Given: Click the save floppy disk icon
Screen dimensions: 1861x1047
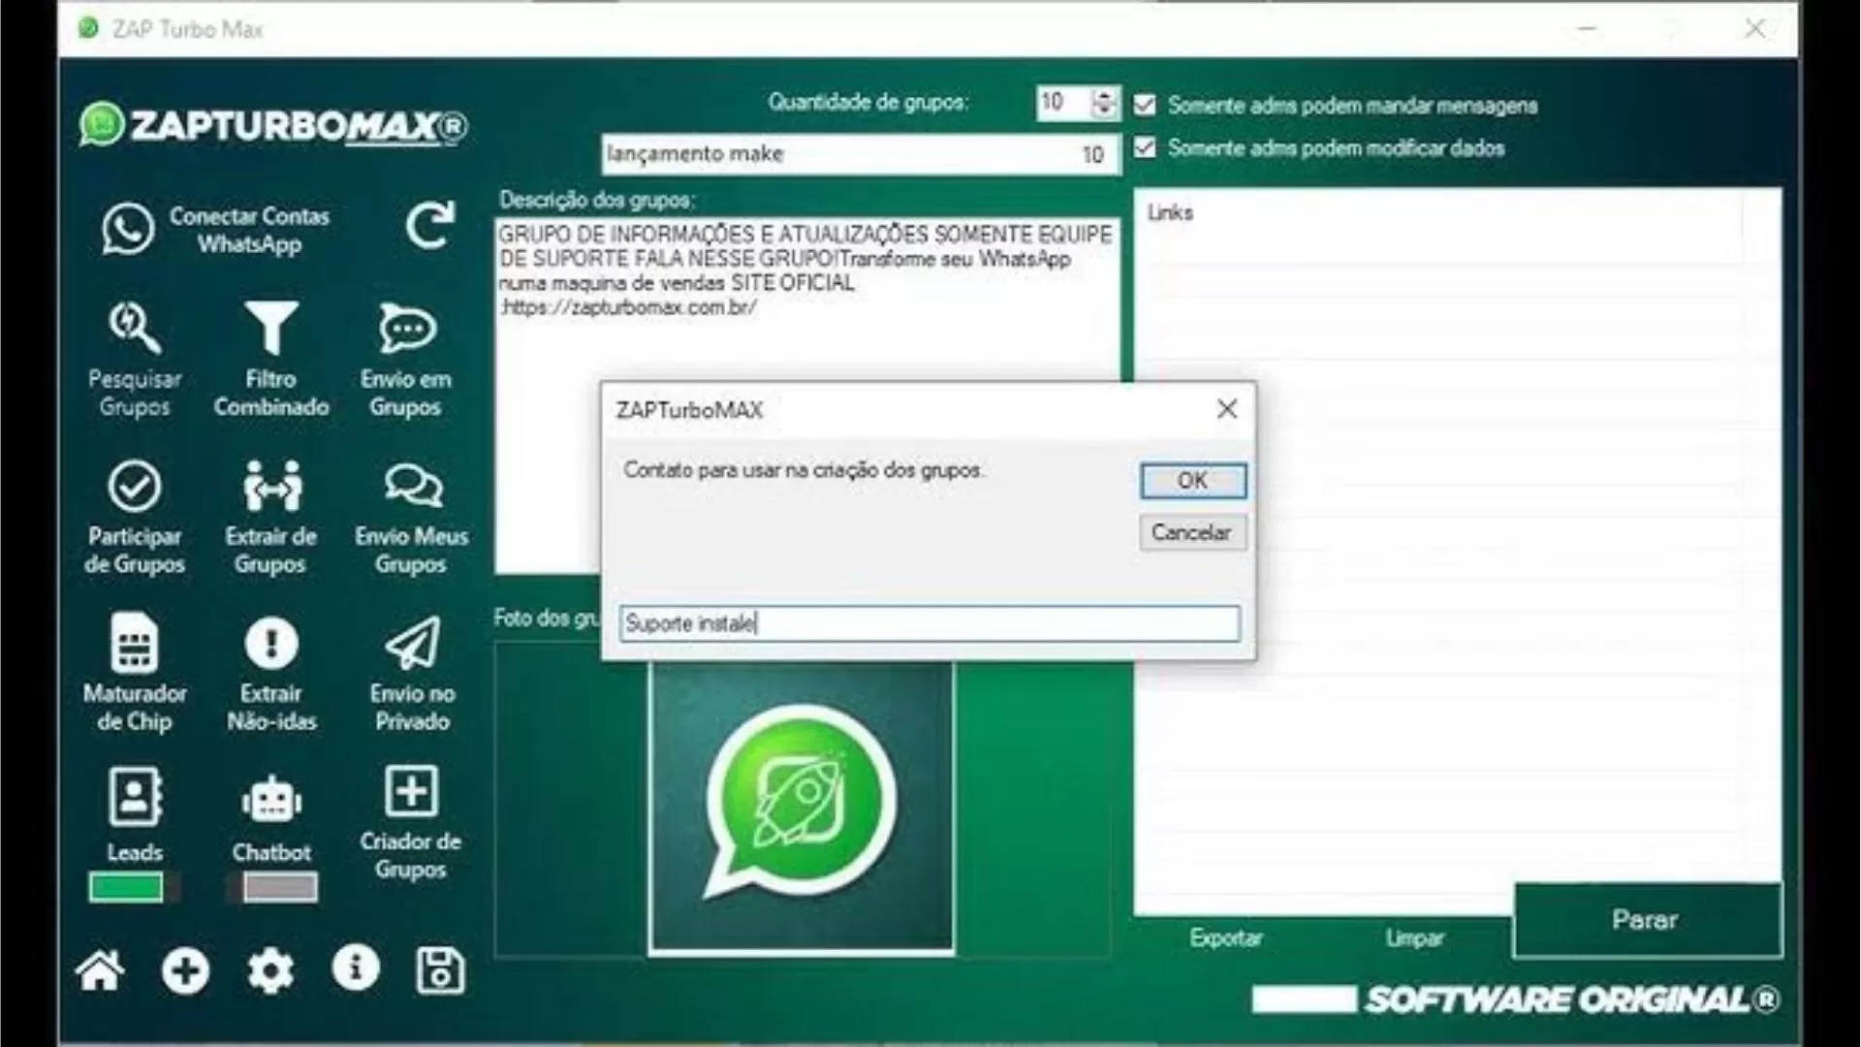Looking at the screenshot, I should coord(440,971).
